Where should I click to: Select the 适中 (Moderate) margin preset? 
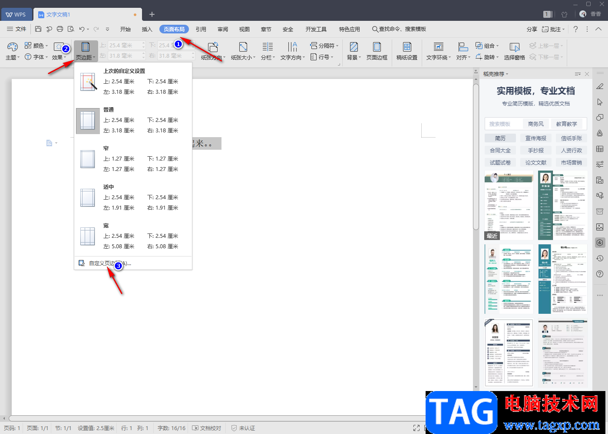[133, 197]
